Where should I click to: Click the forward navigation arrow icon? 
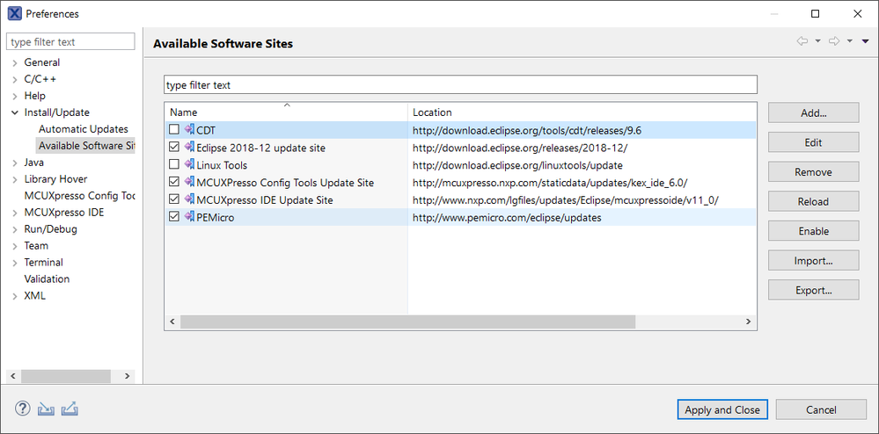tap(834, 41)
